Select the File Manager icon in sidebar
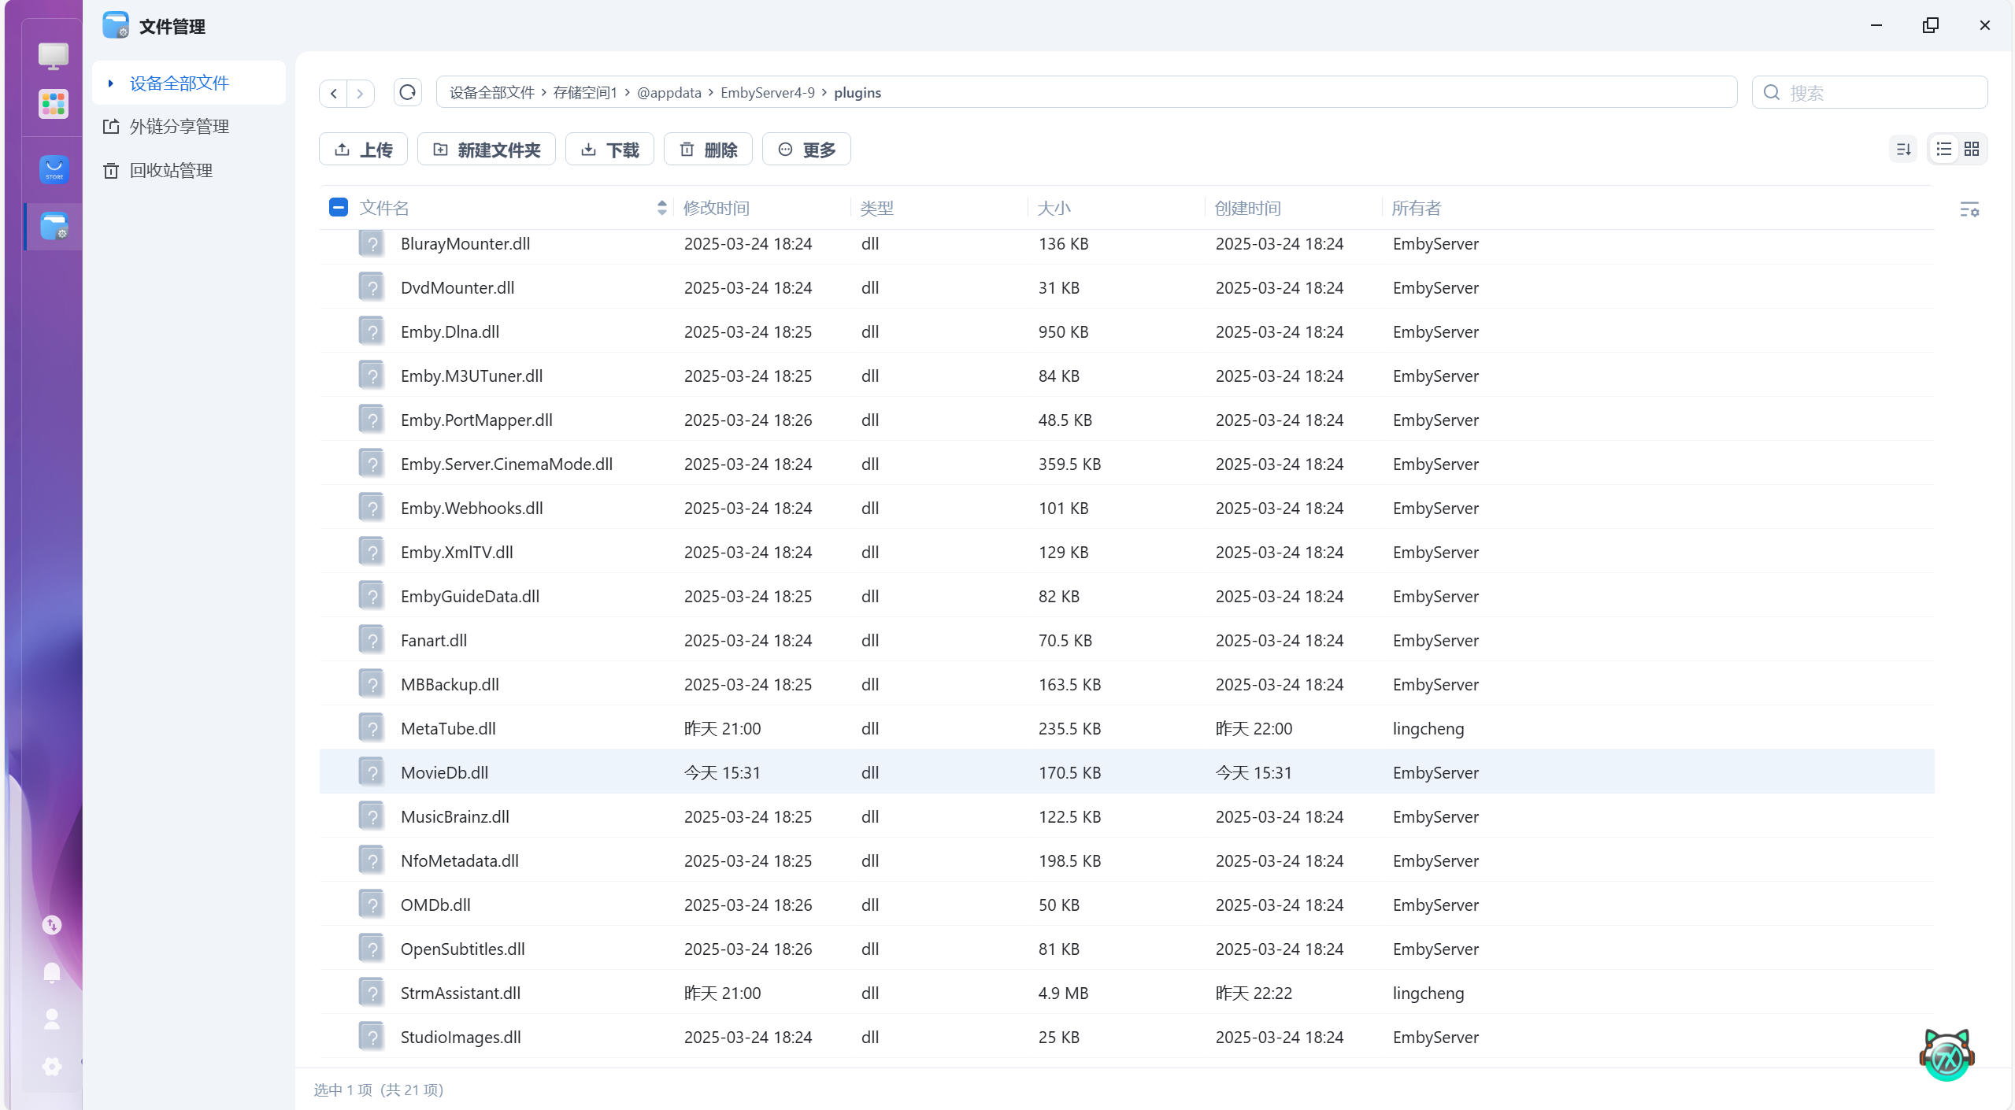The image size is (2015, 1110). 54,227
